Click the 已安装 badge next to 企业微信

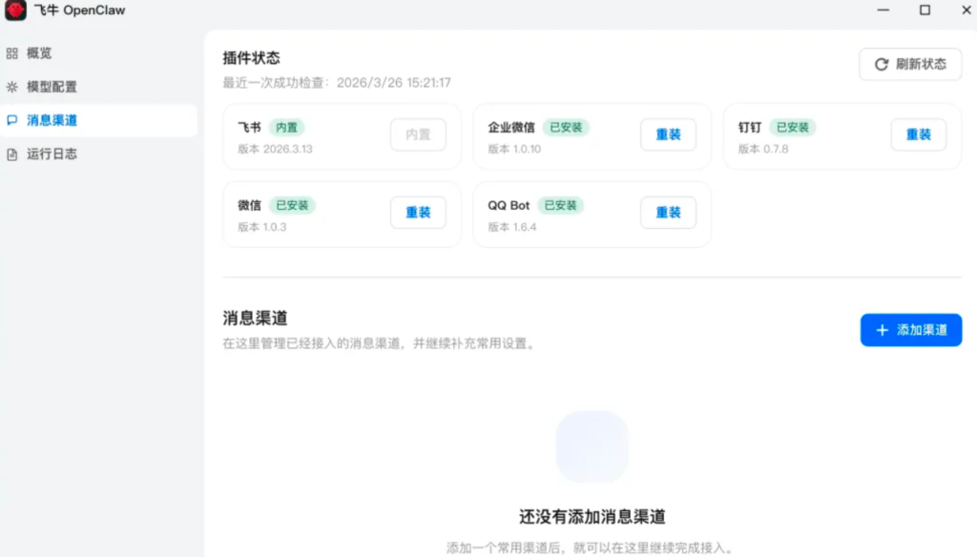point(567,127)
